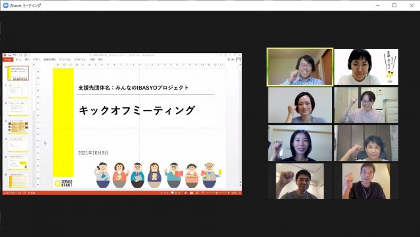Click the PowerPoint user account icon at the top right
This screenshot has width=420, height=237.
point(238,59)
